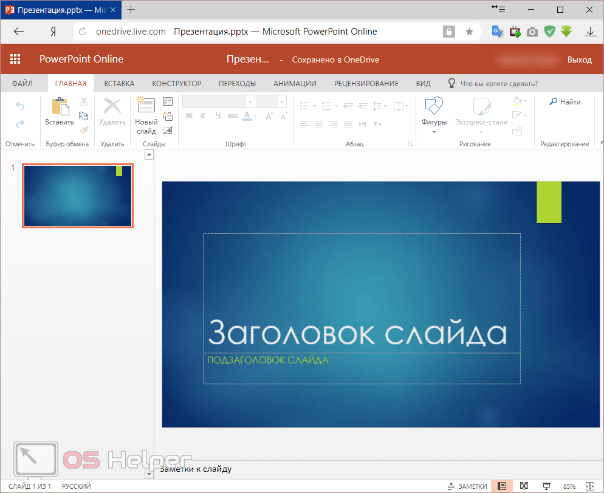Toggle strikethrough abc formatting
This screenshot has width=604, height=493.
pyautogui.click(x=233, y=116)
